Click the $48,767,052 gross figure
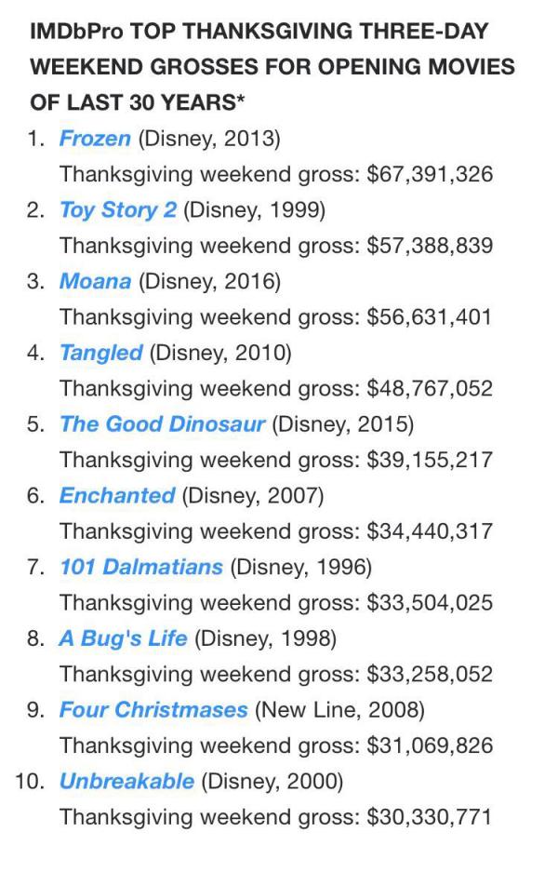 [430, 388]
